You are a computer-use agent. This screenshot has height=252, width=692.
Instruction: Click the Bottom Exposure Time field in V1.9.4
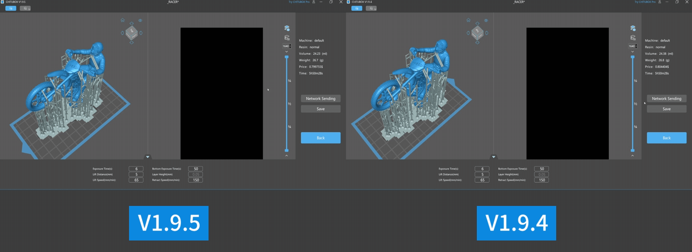542,169
